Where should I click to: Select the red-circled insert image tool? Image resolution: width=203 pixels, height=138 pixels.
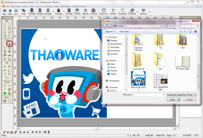click(9, 44)
